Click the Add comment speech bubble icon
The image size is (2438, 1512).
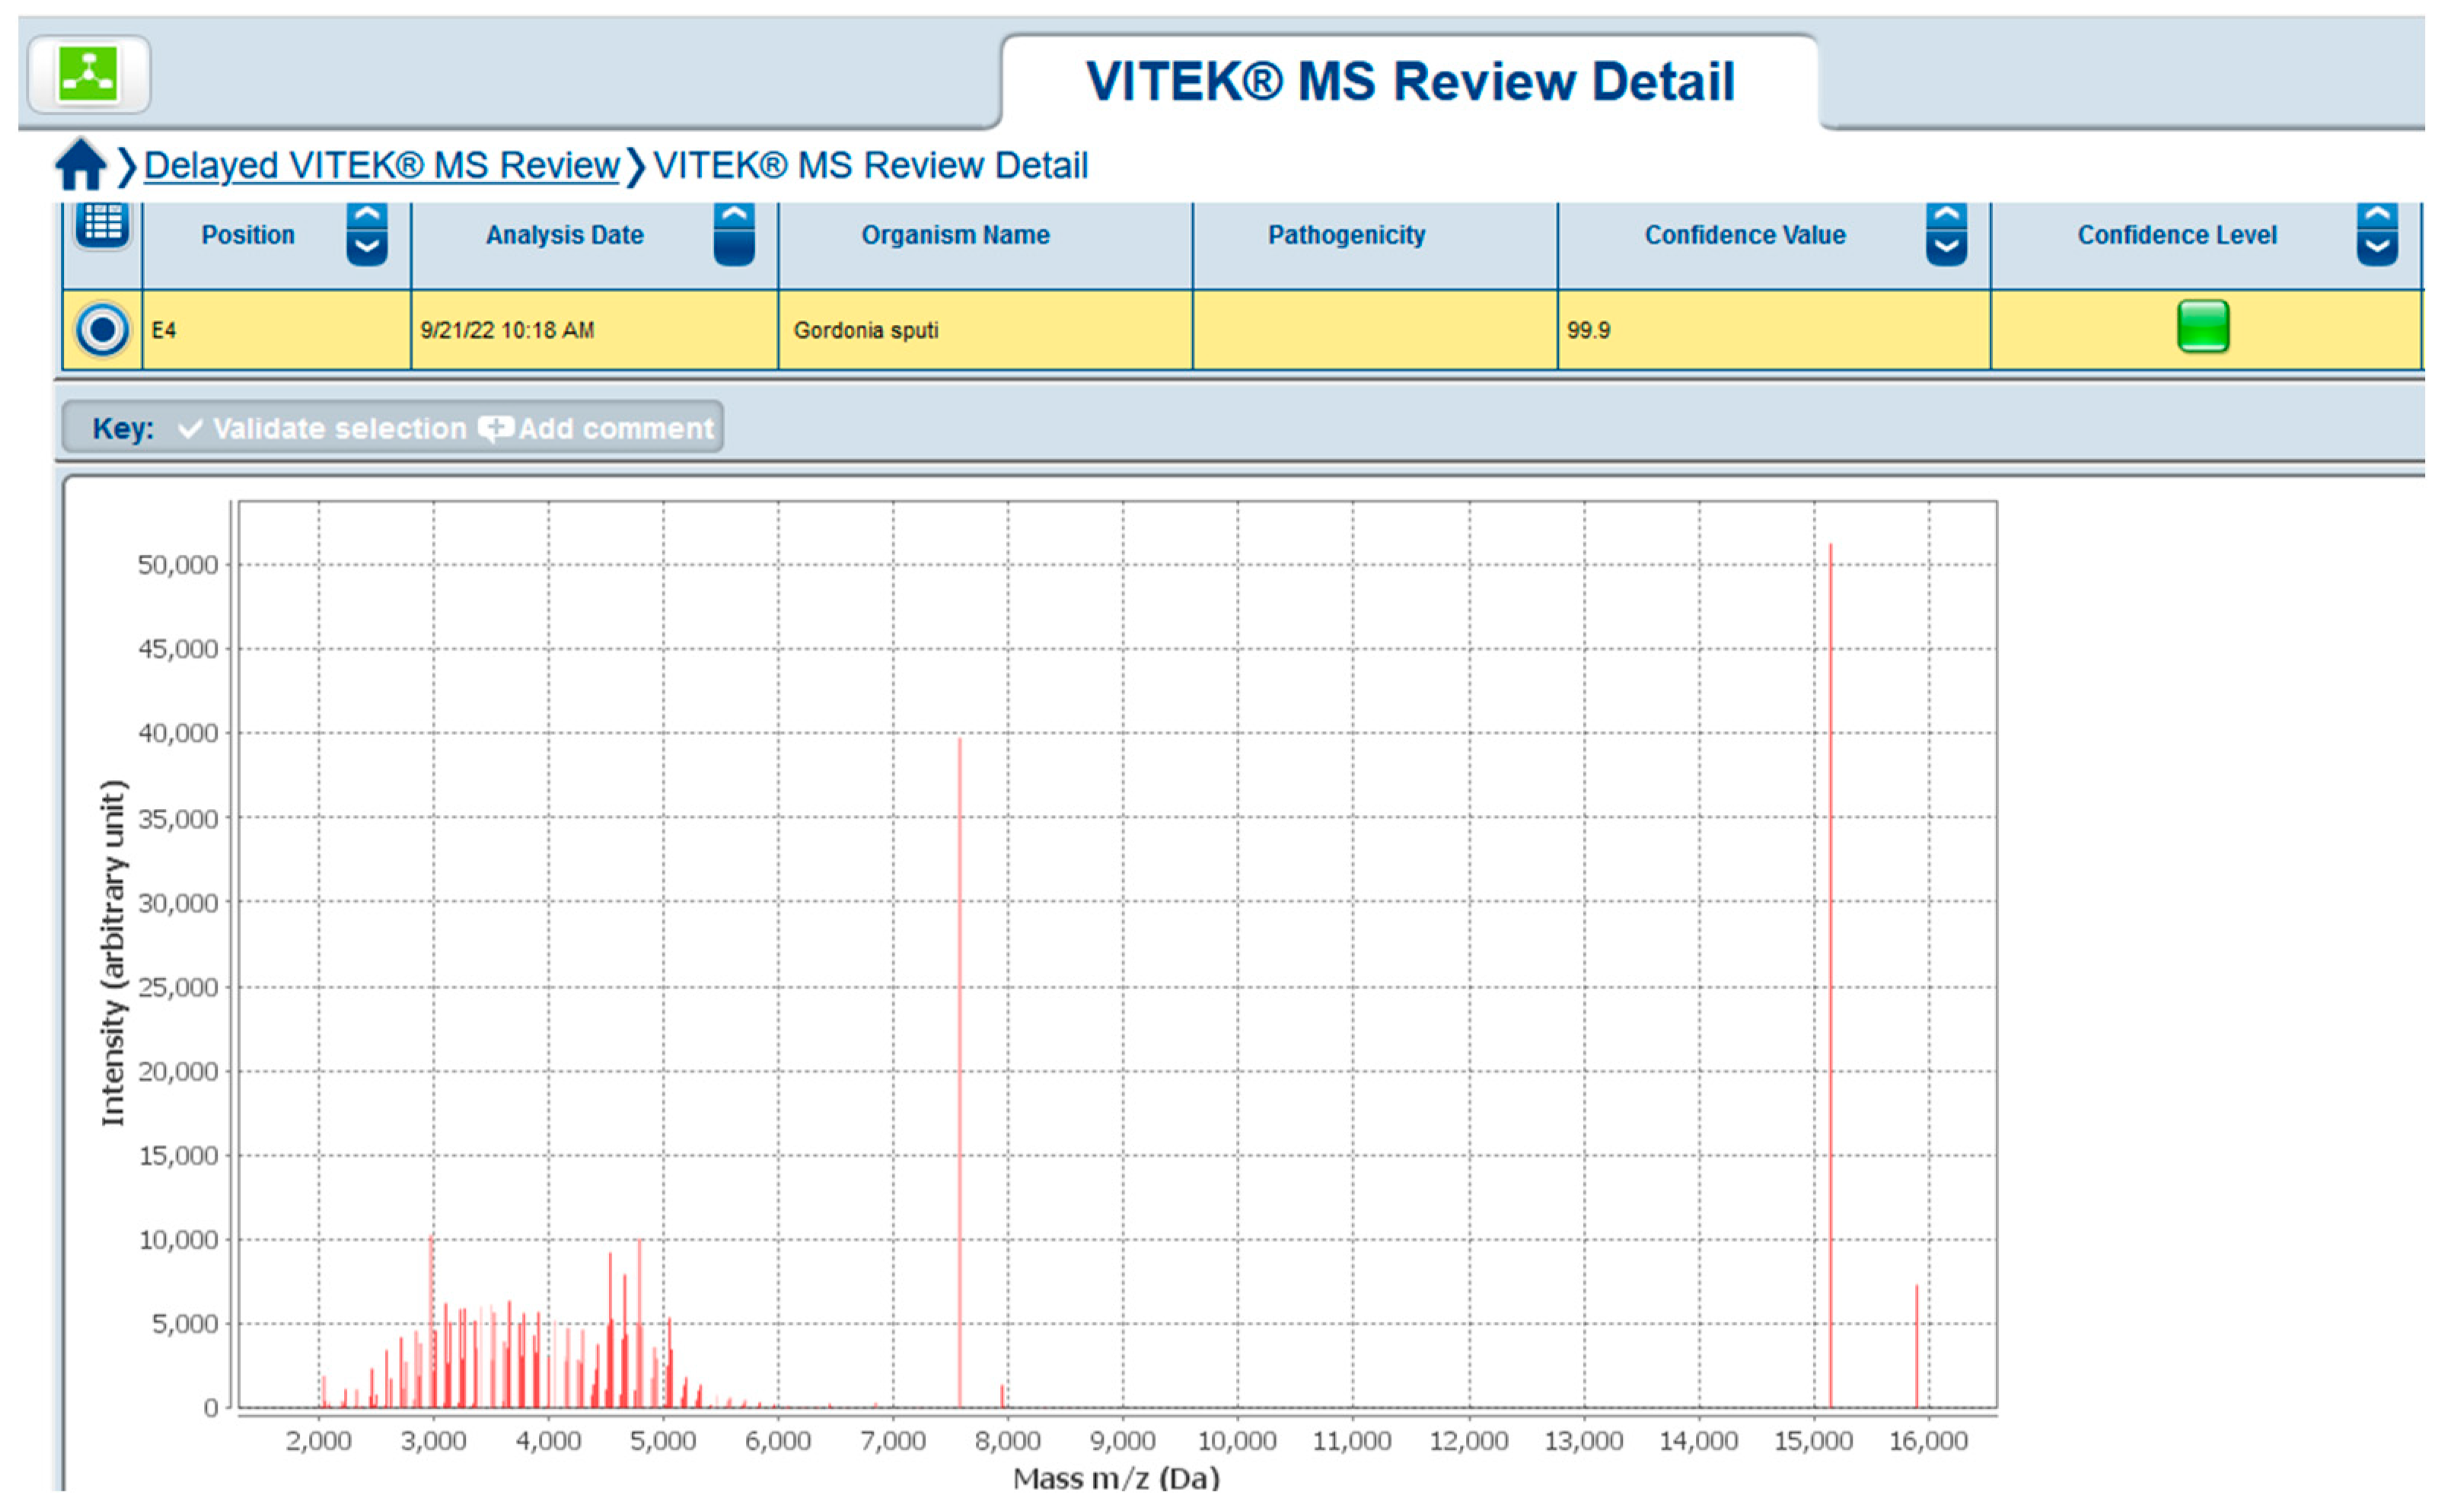(495, 429)
